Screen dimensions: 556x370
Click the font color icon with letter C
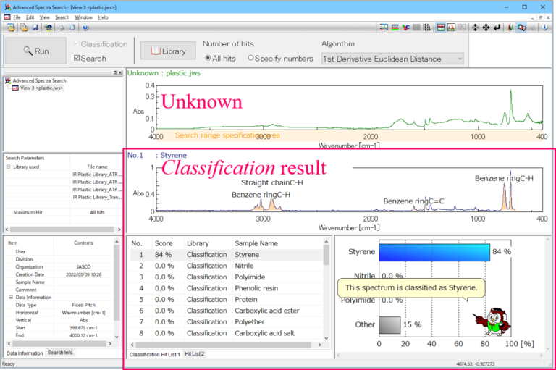coord(405,28)
